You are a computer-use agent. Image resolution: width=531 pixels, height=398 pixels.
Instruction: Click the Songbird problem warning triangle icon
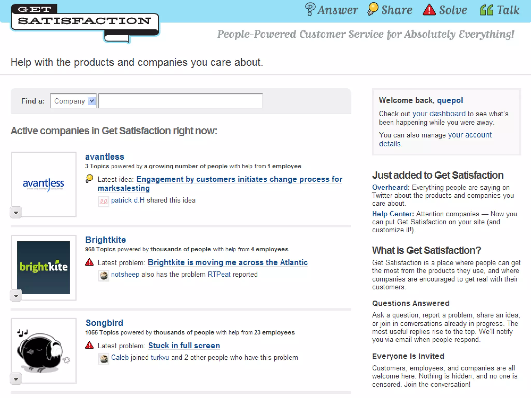(89, 345)
